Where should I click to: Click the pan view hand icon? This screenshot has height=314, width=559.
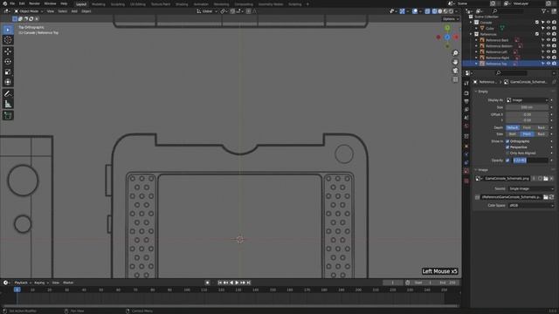click(x=455, y=62)
